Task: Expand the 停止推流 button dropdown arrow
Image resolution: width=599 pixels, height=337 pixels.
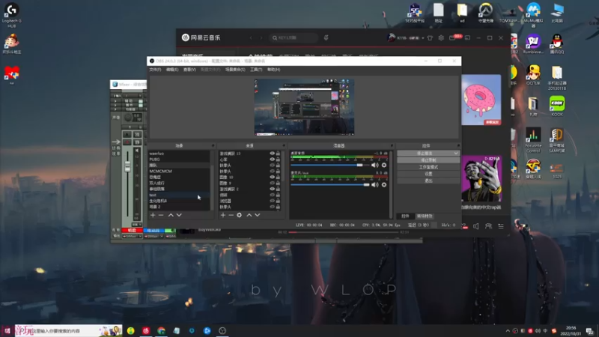Action: (x=456, y=154)
